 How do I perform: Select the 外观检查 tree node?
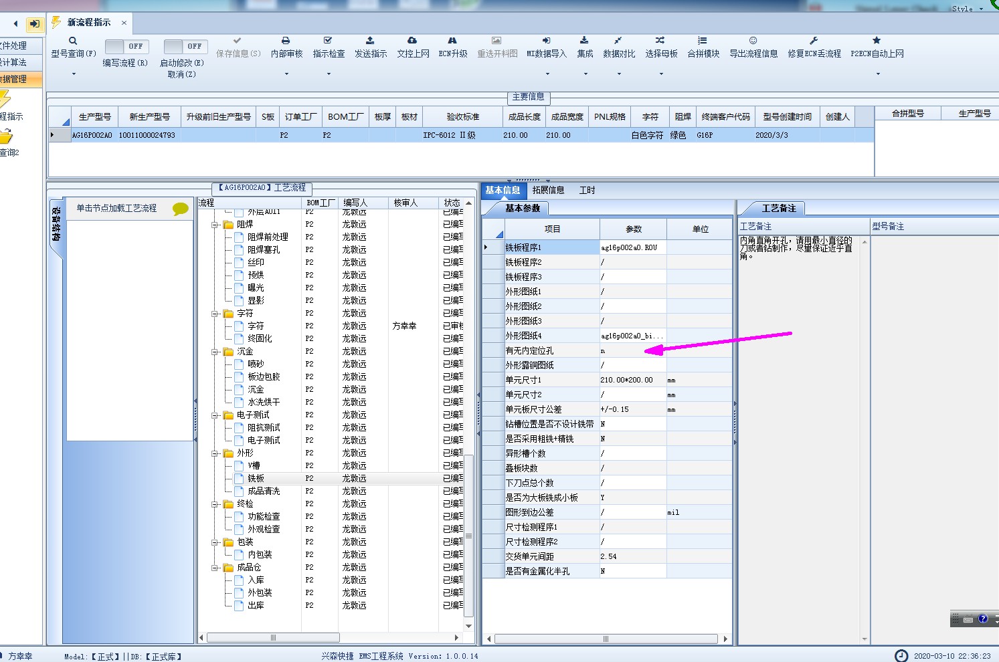pyautogui.click(x=264, y=530)
